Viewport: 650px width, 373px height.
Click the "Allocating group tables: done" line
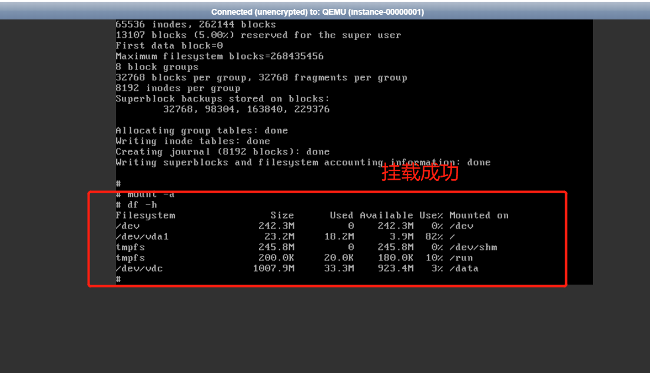point(202,130)
